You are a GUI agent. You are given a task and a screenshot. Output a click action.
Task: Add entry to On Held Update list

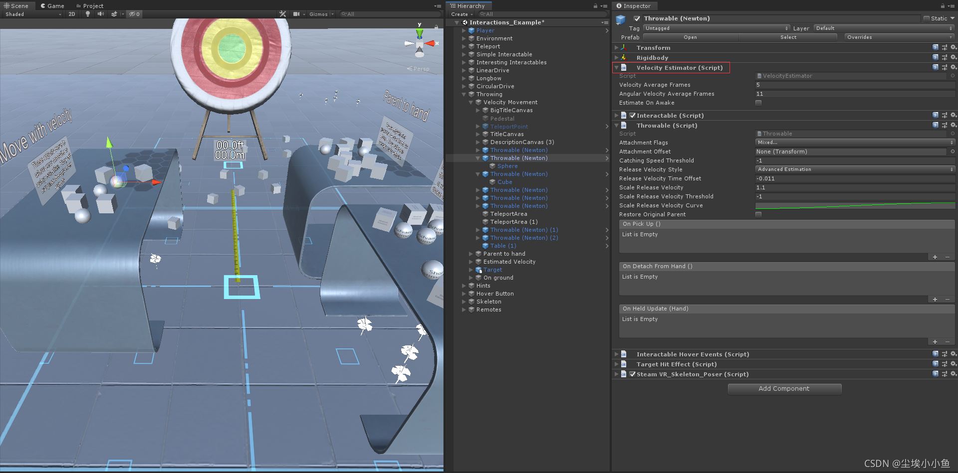pyautogui.click(x=935, y=342)
